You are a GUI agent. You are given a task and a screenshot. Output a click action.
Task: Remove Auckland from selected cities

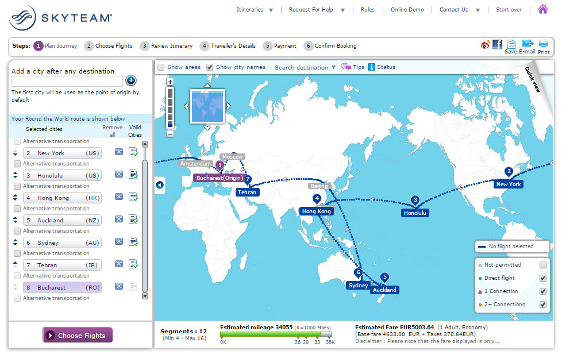point(119,219)
